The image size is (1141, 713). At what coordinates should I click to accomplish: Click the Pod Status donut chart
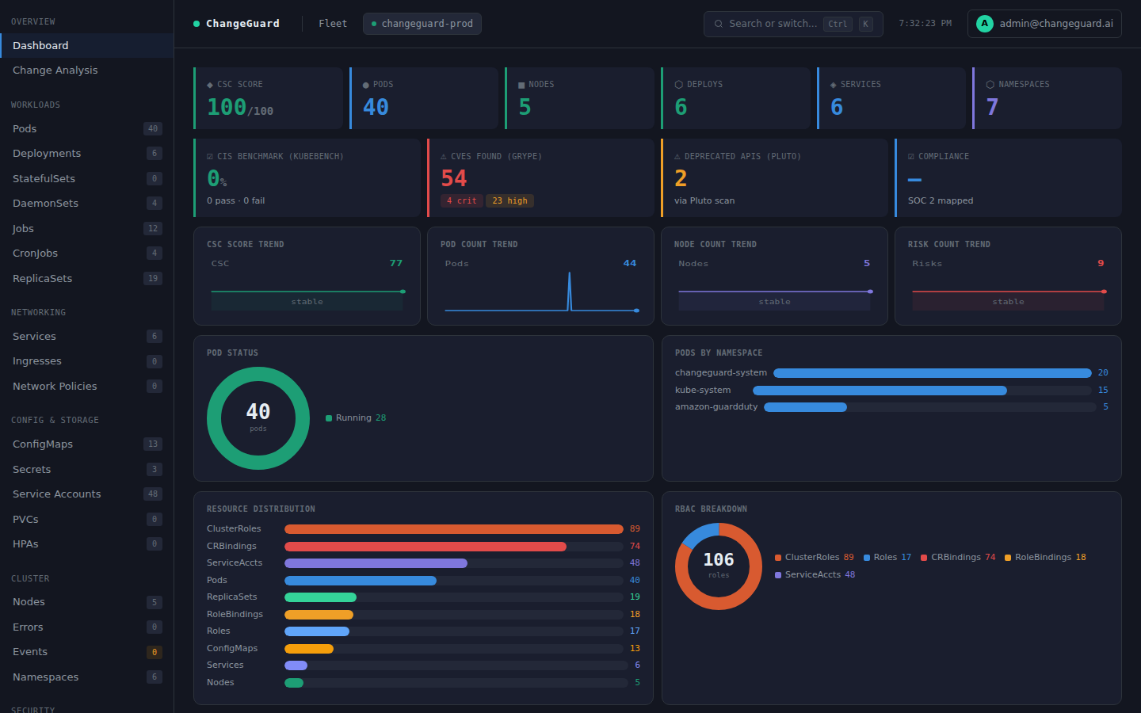[258, 418]
